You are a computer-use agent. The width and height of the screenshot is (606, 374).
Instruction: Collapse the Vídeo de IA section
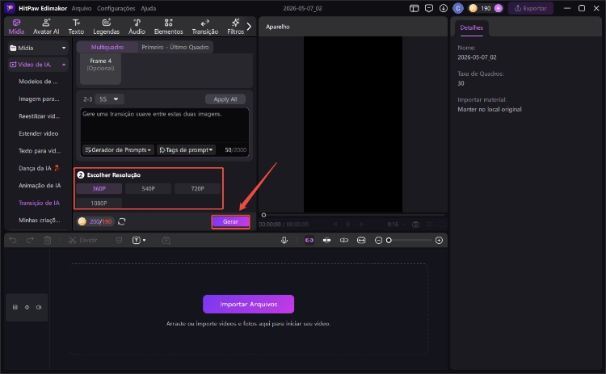[x=63, y=65]
